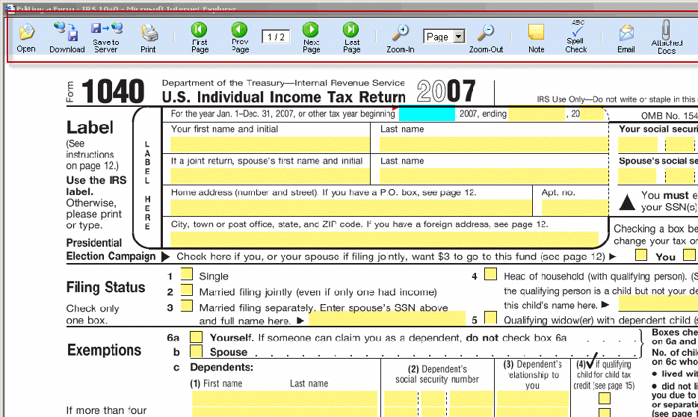Check exemption 6a Yourself box

coord(197,336)
